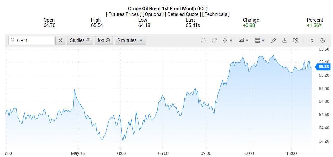Collapse toolbar with double-chevron icon
333x157 pixels.
pyautogui.click(x=312, y=40)
